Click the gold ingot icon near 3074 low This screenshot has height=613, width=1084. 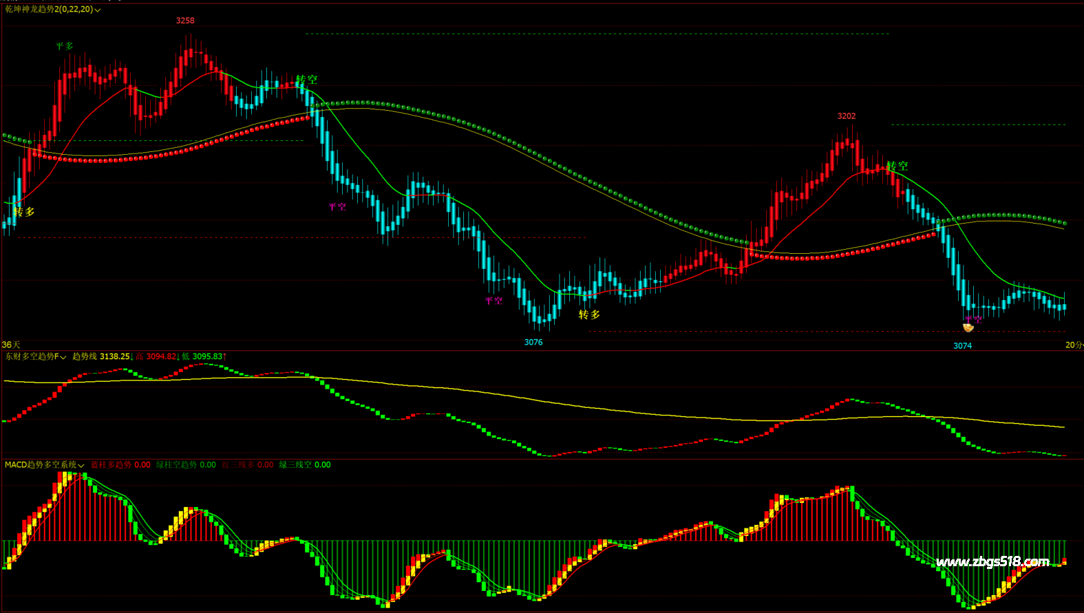pos(968,327)
